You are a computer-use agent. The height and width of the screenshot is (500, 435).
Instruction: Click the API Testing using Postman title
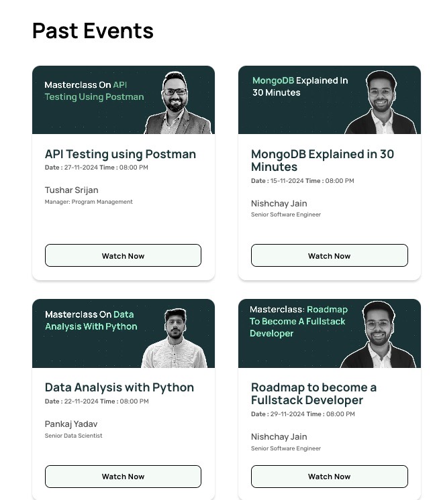pyautogui.click(x=120, y=154)
